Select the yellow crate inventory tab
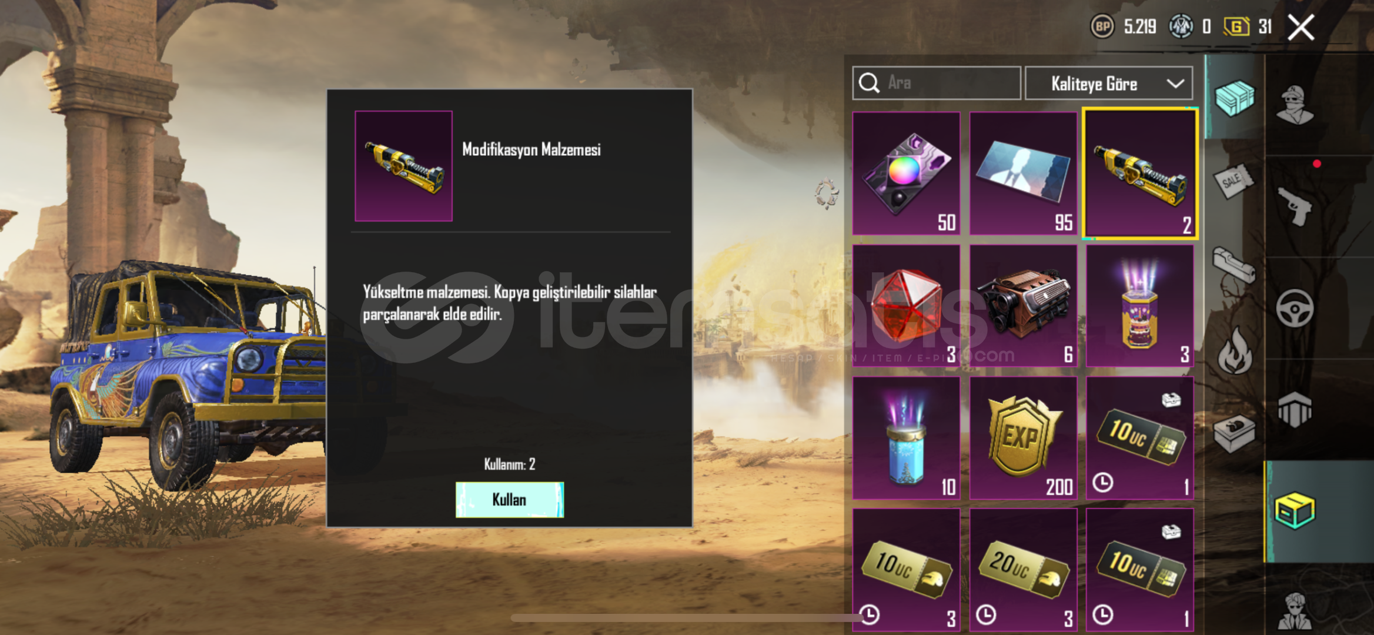The width and height of the screenshot is (1374, 635). [x=1295, y=510]
